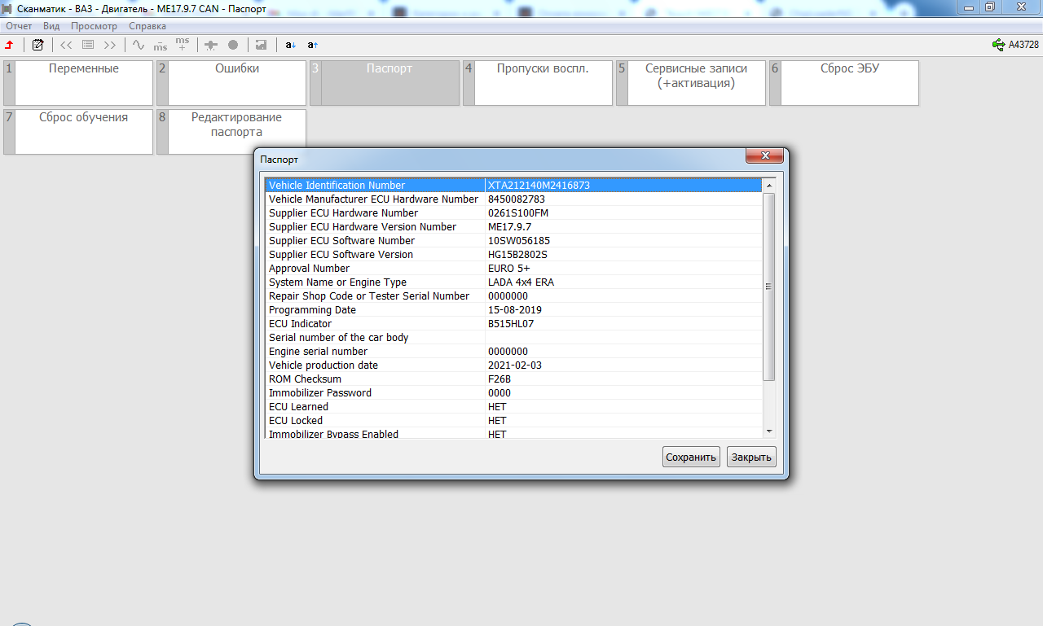
Task: Click the decrease font size icon
Action: point(290,45)
